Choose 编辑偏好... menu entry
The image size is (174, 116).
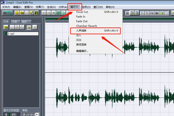[x=82, y=51]
